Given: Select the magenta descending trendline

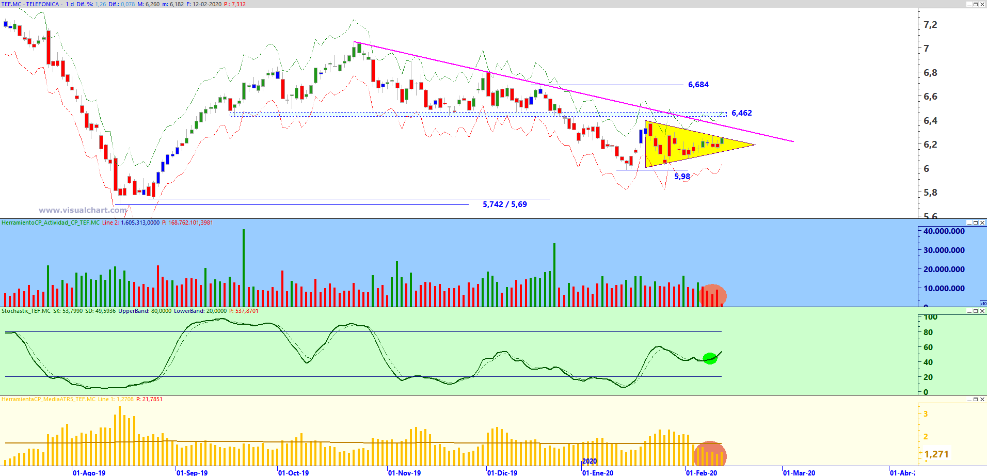Looking at the screenshot, I should [x=574, y=91].
